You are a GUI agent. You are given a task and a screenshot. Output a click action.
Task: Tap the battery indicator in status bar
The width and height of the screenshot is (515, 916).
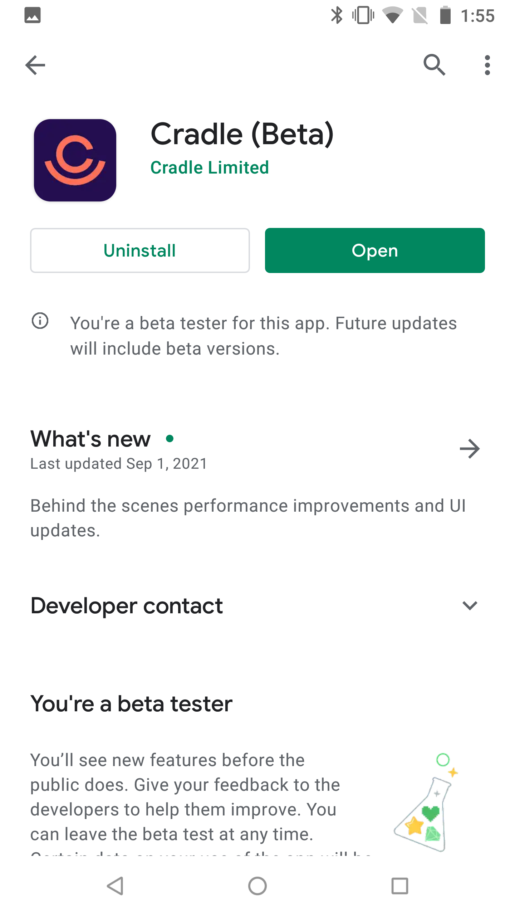pos(445,15)
